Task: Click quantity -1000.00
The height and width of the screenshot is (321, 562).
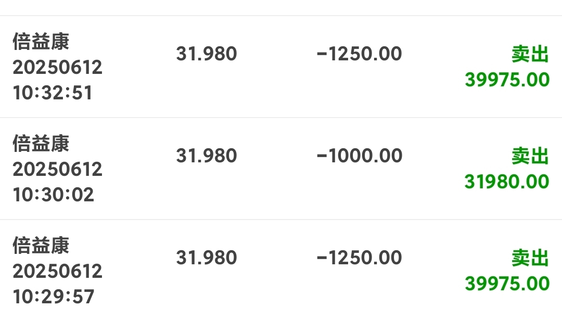Action: 360,156
